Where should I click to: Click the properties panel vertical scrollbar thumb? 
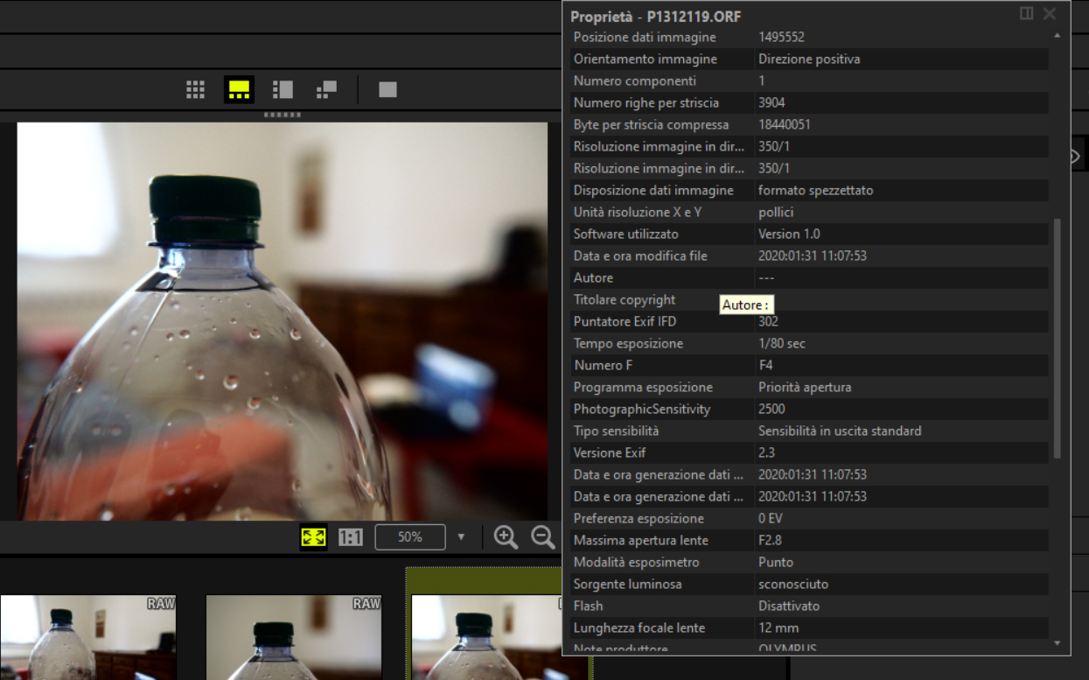[1057, 337]
